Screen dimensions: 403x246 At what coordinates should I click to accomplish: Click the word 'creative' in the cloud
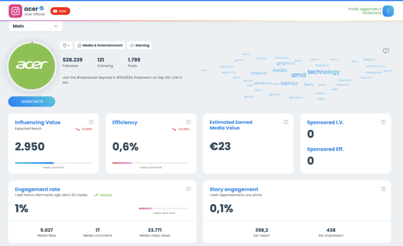259,73
